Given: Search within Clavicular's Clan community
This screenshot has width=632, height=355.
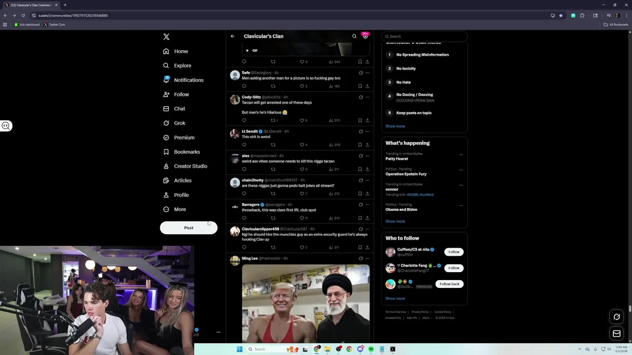Looking at the screenshot, I should coord(354,36).
